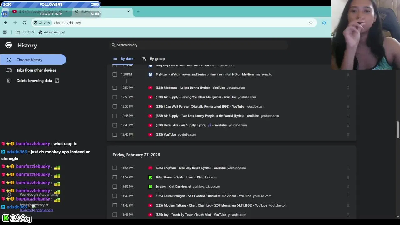Screen dimensions: 400x225
Task: Open Here I Am - Air Supply link
Action: (x=191, y=125)
